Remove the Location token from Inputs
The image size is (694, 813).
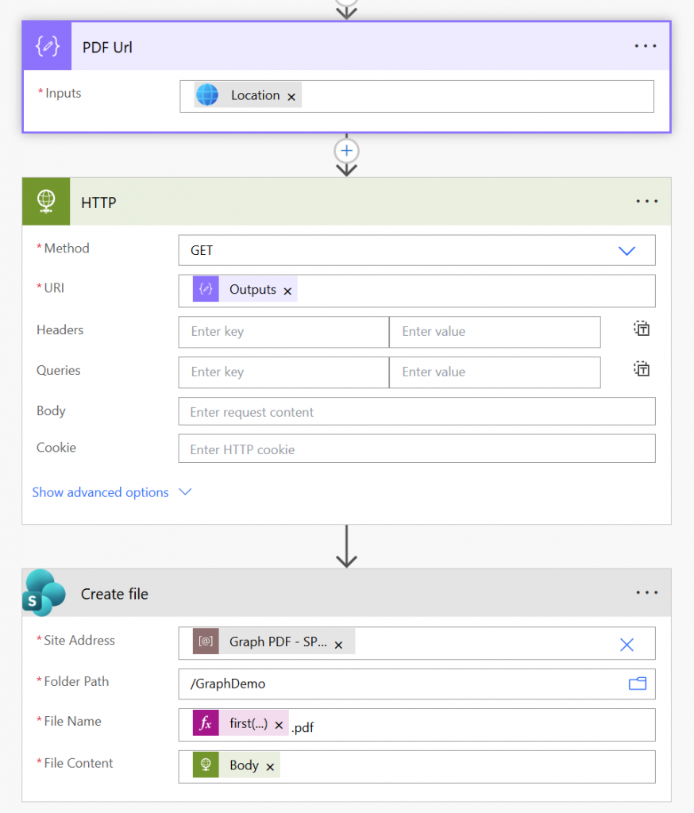291,97
